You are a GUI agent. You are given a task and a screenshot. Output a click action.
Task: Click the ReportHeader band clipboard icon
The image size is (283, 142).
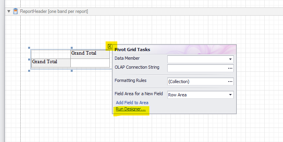tap(16, 11)
